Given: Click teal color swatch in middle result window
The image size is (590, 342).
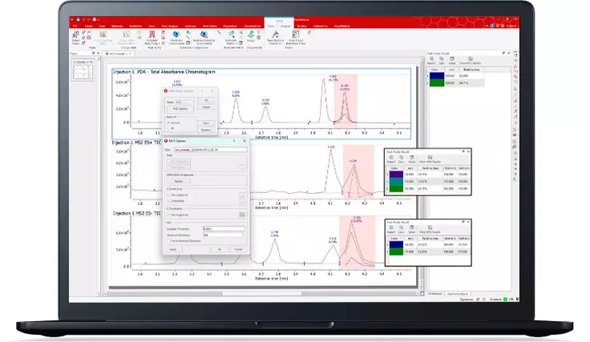Looking at the screenshot, I should tap(396, 182).
